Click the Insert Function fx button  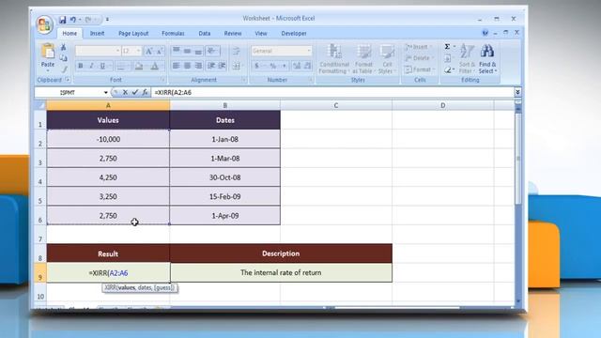(145, 92)
